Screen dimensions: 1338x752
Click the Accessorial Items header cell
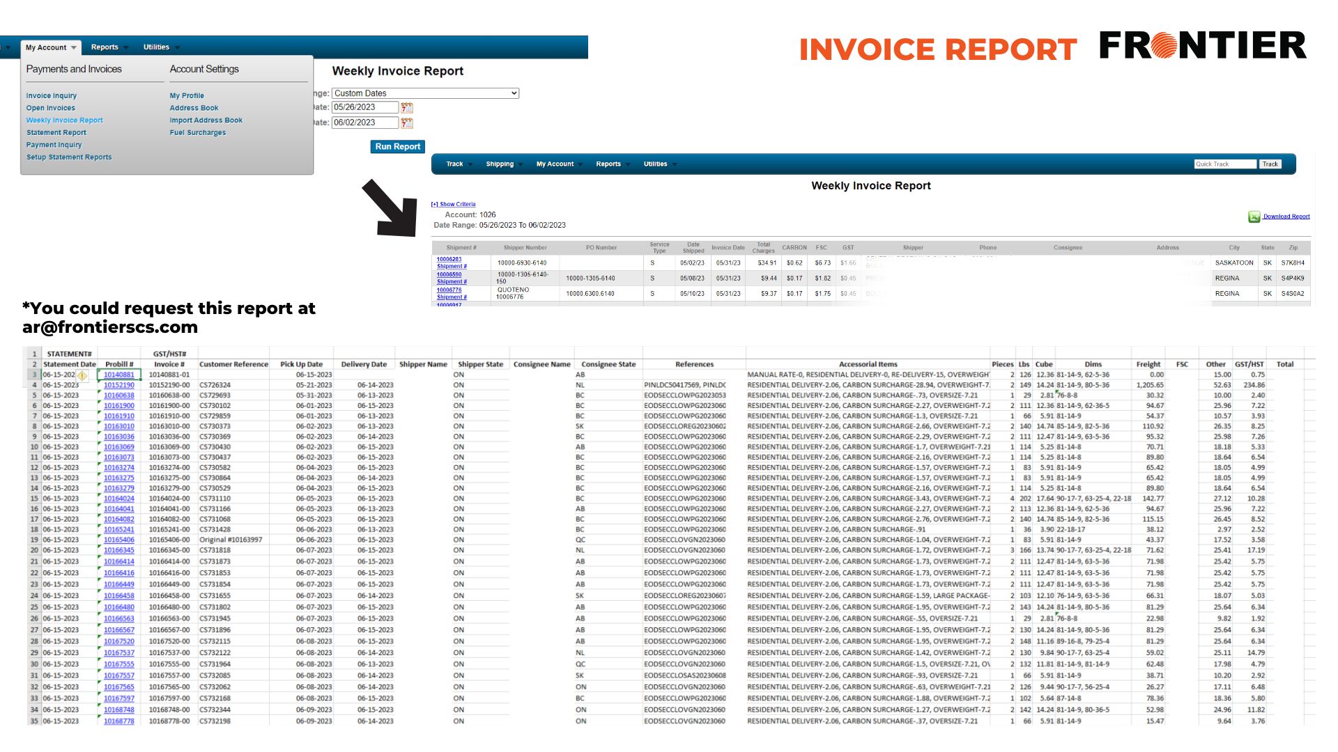(868, 365)
